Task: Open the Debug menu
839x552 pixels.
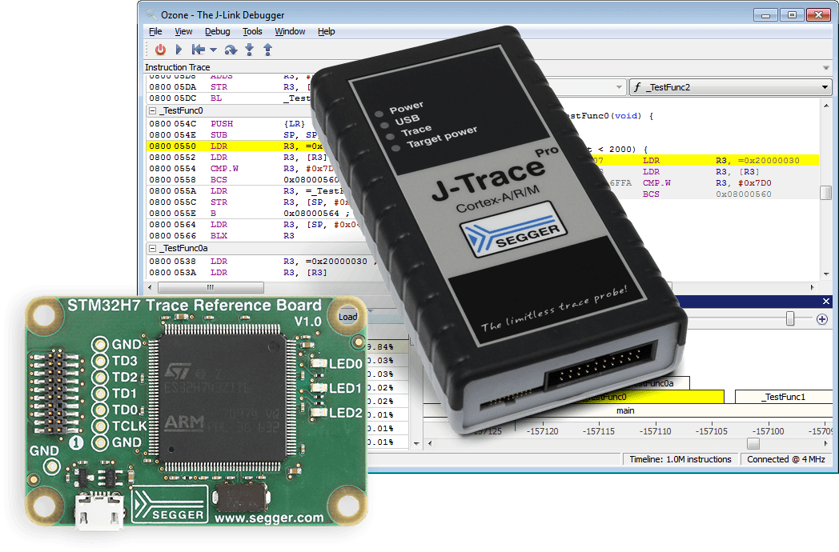Action: [x=217, y=31]
